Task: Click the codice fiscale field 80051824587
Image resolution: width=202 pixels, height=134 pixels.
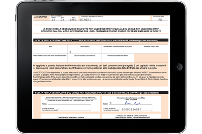Action: click(x=136, y=109)
